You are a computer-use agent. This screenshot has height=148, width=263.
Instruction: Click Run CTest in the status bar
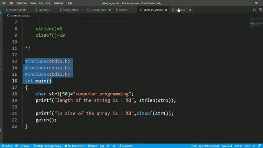click(126, 146)
